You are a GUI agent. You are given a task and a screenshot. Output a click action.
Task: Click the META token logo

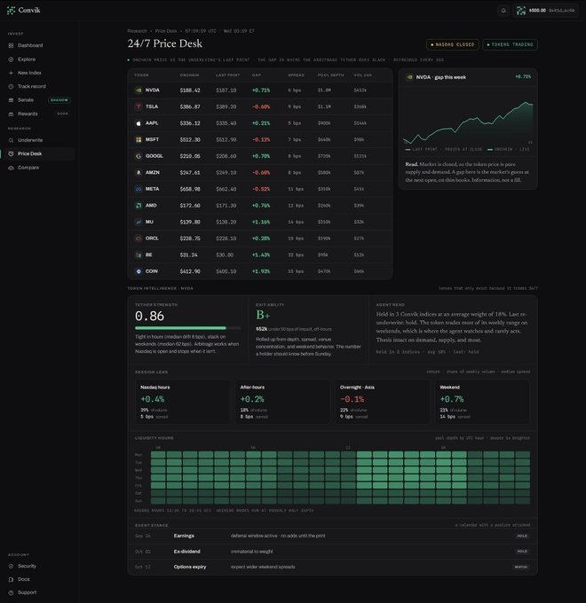point(139,189)
